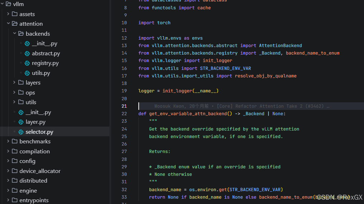Click 'cache' import on line 8
Image resolution: width=364 pixels, height=204 pixels.
click(204, 8)
